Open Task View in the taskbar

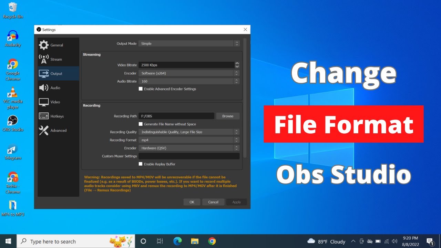click(160, 241)
